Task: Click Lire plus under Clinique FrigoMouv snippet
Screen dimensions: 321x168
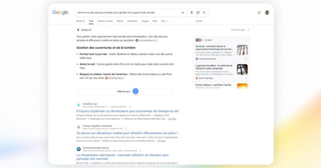Action: point(161,141)
